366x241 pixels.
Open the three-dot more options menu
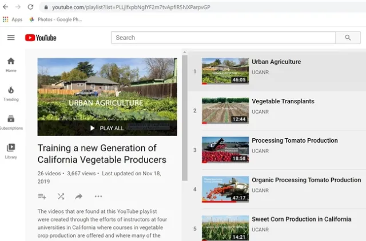tap(98, 196)
